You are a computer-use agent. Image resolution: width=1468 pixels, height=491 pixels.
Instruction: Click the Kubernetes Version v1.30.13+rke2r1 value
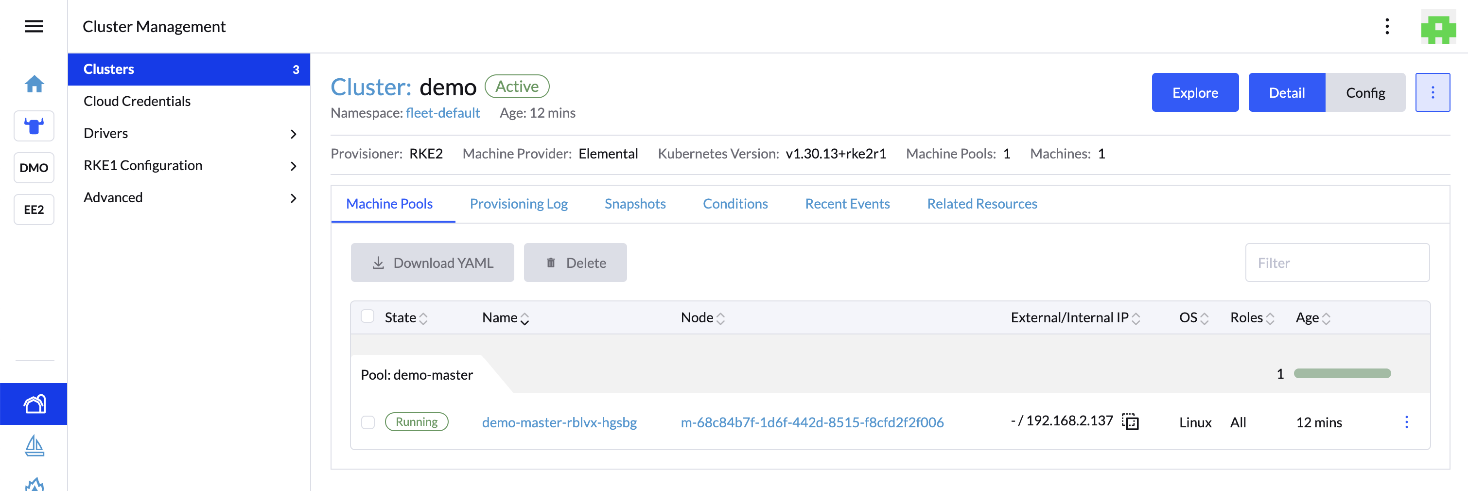[x=836, y=154]
